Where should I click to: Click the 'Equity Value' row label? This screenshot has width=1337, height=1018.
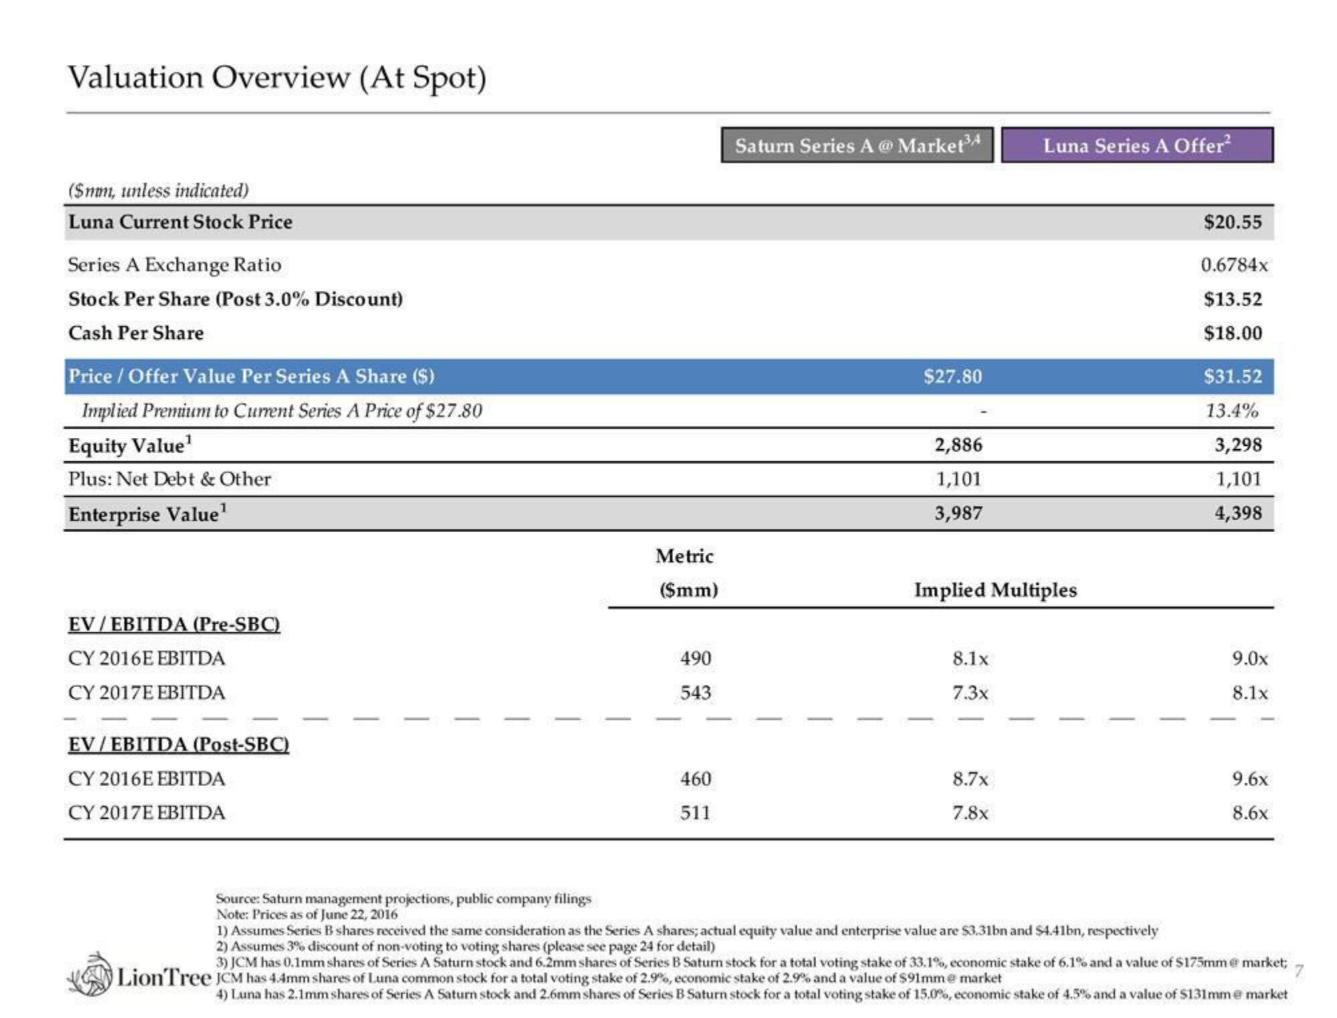pyautogui.click(x=130, y=446)
